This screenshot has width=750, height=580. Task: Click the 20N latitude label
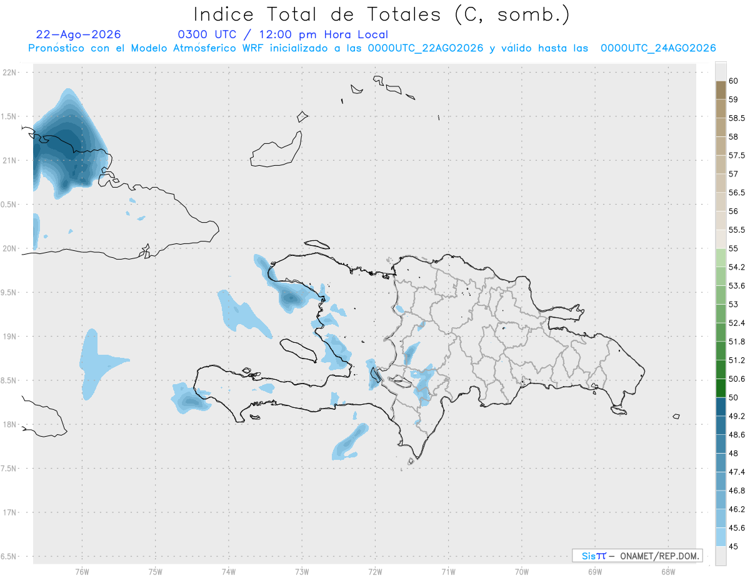10,248
